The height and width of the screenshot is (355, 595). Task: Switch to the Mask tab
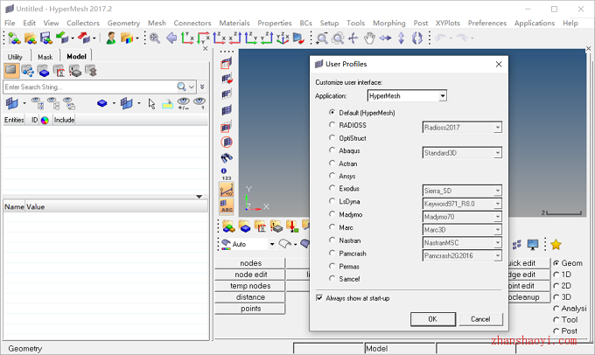coord(45,57)
